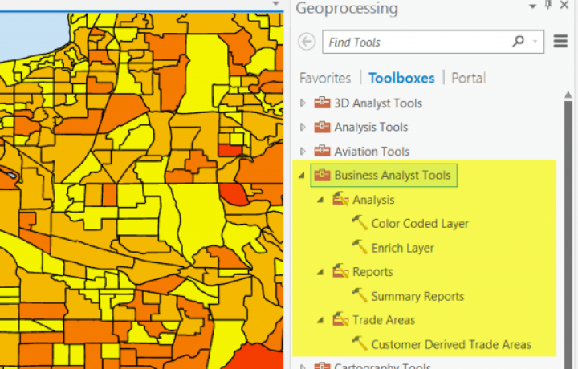Click the Trade Areas toolset icon
The width and height of the screenshot is (578, 369).
pos(340,319)
